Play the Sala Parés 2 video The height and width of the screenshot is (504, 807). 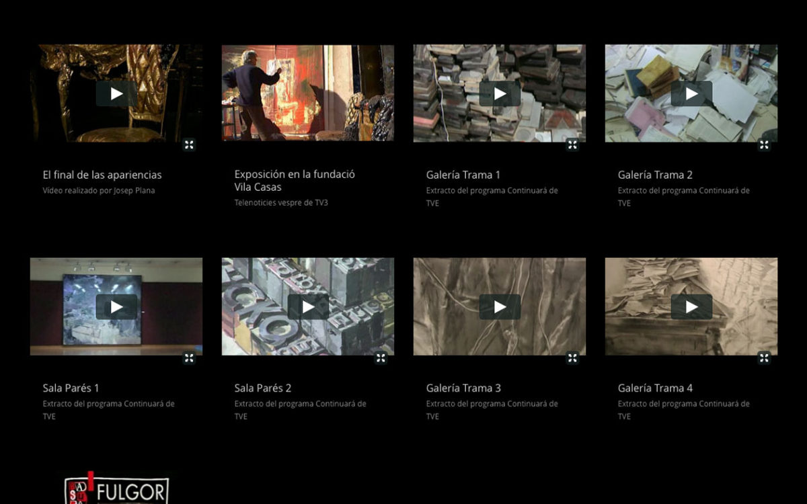click(308, 307)
